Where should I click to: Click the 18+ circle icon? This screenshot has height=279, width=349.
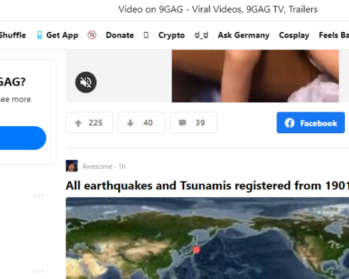(x=92, y=35)
